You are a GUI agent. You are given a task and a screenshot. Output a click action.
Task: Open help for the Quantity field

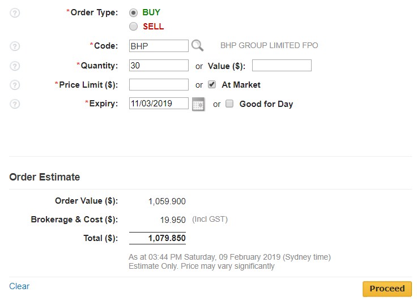pos(15,66)
